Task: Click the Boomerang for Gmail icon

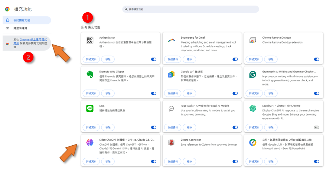Action: 171,40
